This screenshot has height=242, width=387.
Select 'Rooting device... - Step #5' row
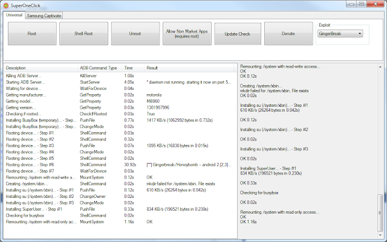[x=119, y=158]
